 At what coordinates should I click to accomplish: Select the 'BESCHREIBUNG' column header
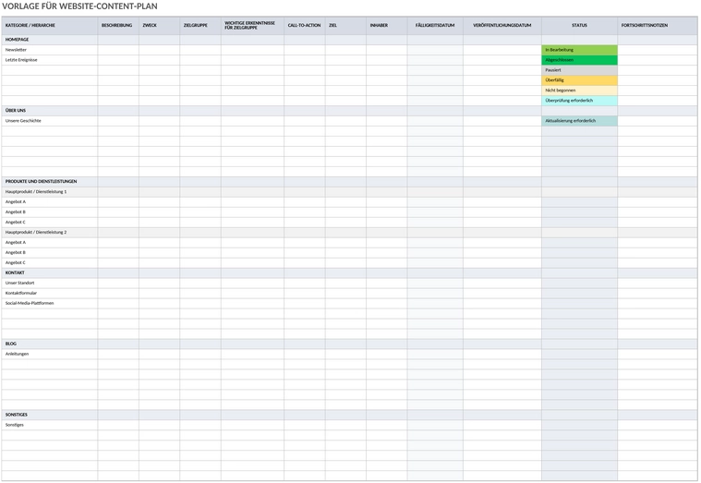(x=118, y=26)
